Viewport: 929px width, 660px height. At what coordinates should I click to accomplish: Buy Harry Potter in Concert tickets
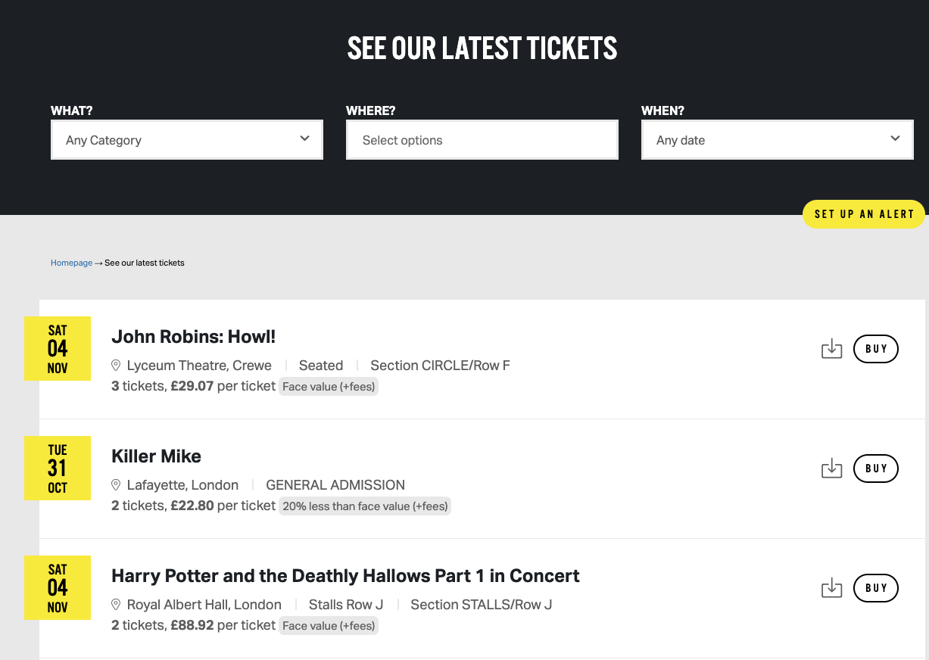coord(876,588)
